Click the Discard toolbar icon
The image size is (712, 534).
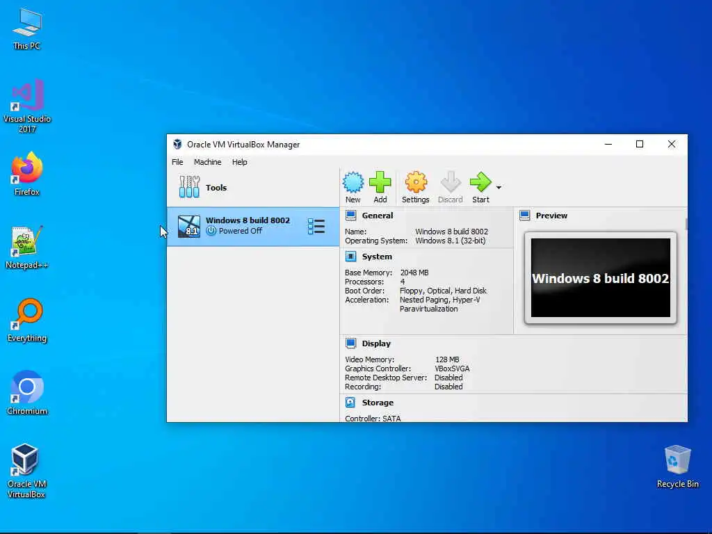coord(450,187)
